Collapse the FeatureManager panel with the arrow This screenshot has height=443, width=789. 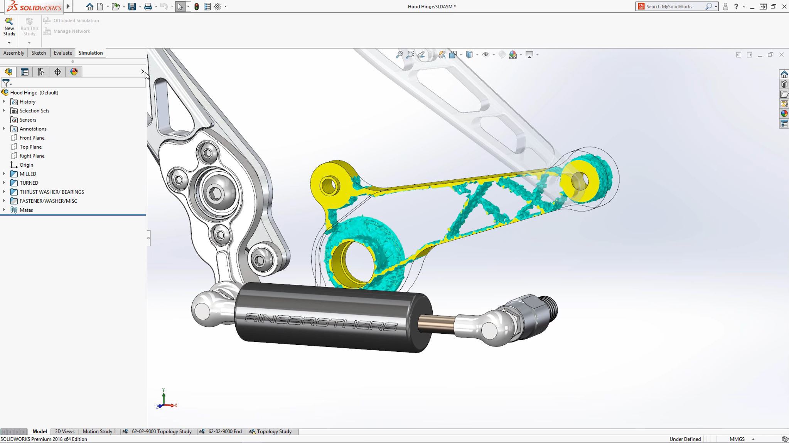[143, 72]
